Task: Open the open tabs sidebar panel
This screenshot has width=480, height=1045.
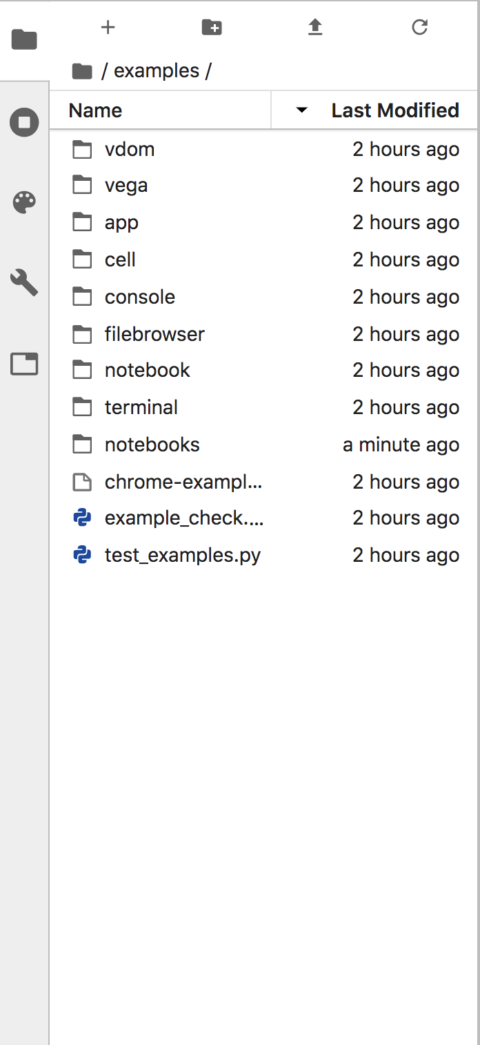Action: coord(23,364)
